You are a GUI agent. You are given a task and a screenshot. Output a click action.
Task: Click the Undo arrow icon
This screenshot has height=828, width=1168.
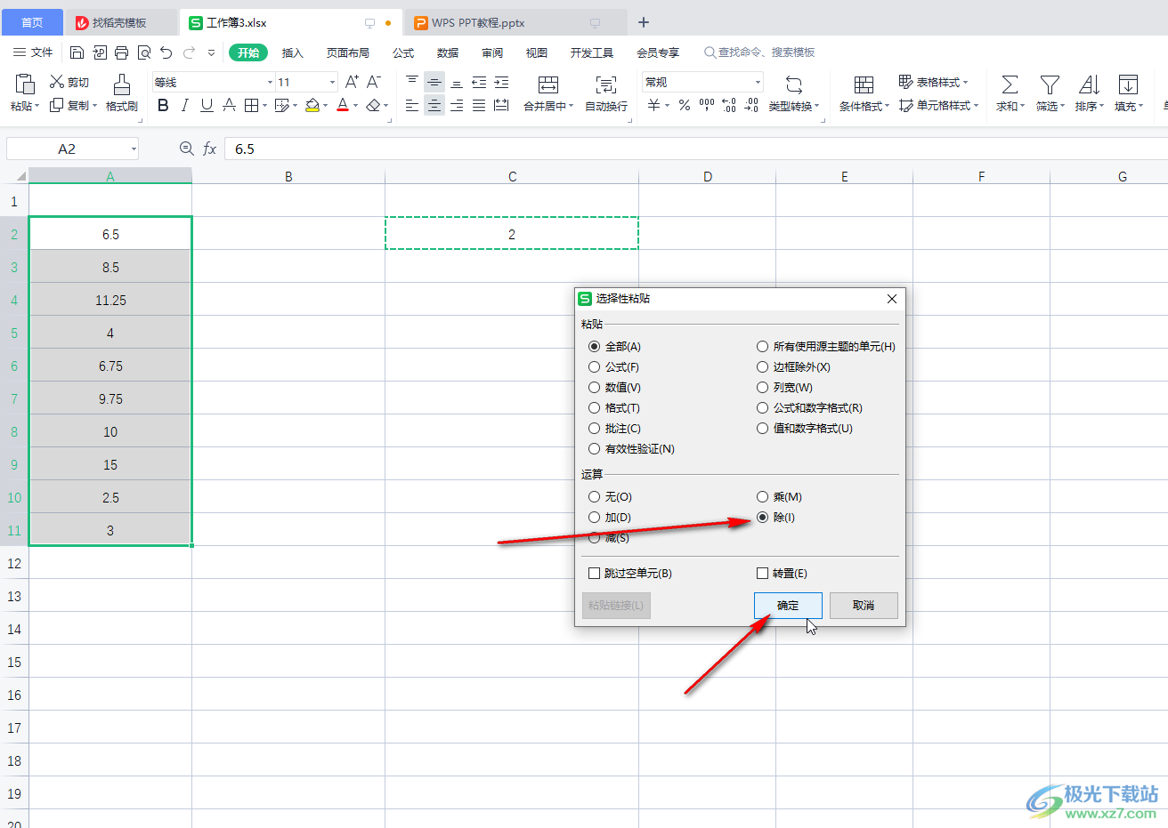pos(166,52)
